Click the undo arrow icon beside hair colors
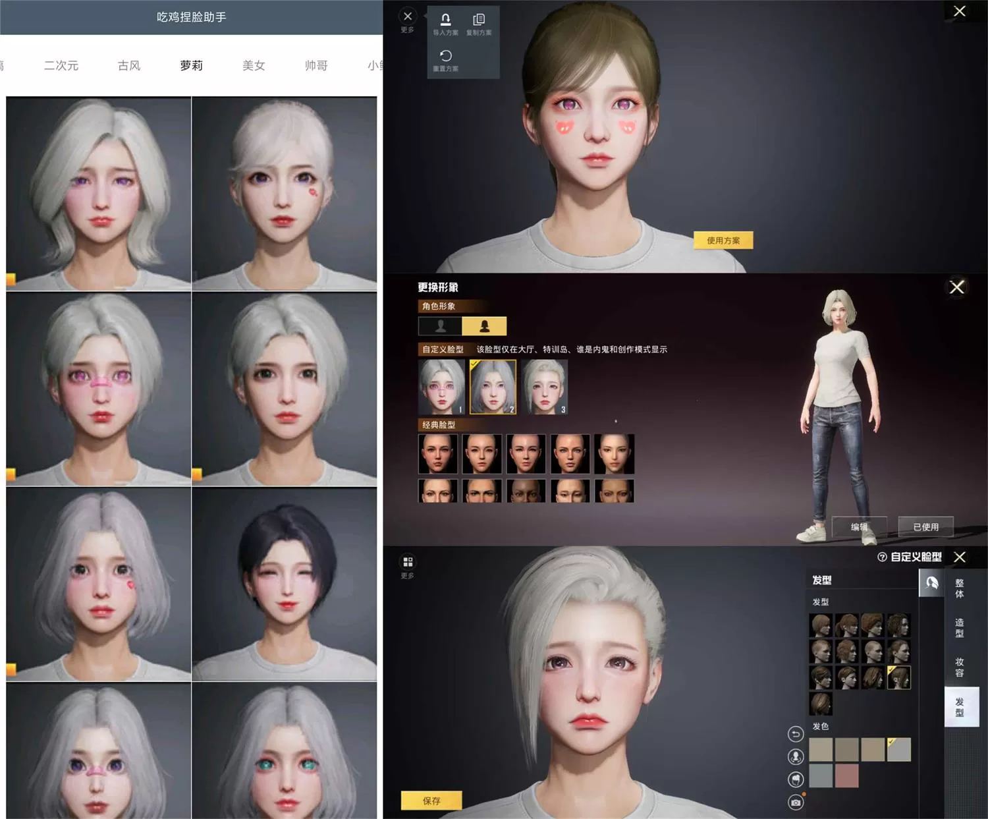 796,734
